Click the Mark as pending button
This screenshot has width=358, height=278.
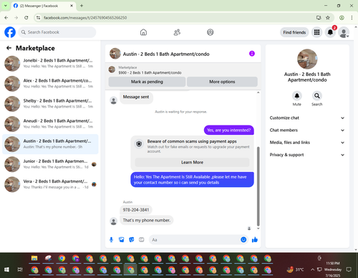pyautogui.click(x=147, y=82)
